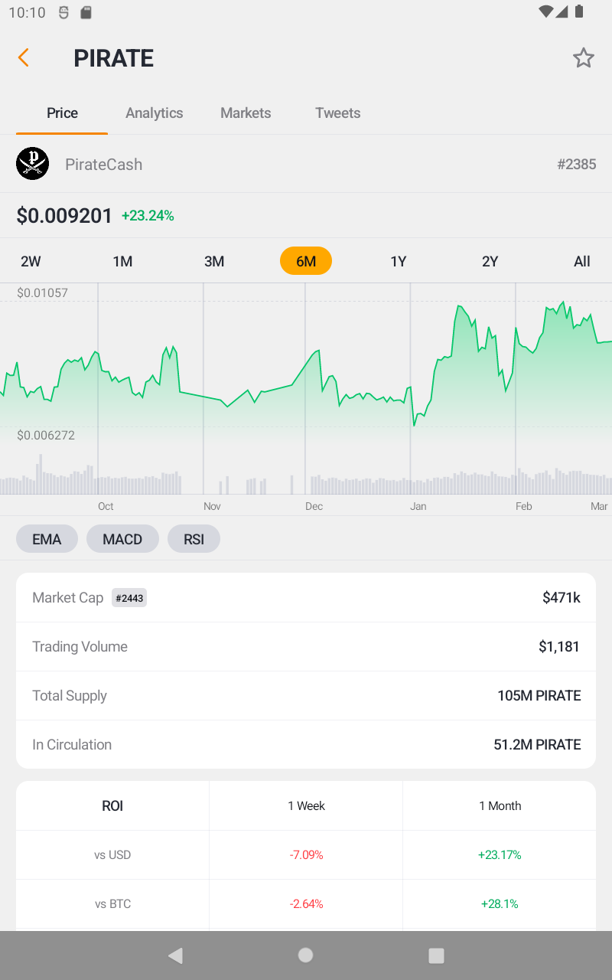
Task: Select the 1Y chart timeframe
Action: tap(398, 261)
